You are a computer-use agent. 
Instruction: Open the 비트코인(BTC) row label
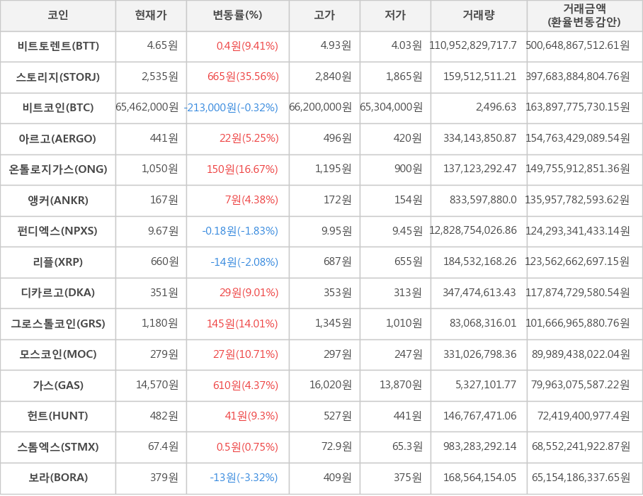click(58, 108)
